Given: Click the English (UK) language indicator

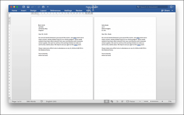Looking at the screenshot, I should click(51, 101).
